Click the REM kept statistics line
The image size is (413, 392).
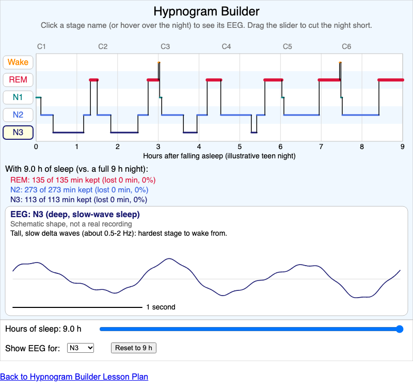[83, 180]
